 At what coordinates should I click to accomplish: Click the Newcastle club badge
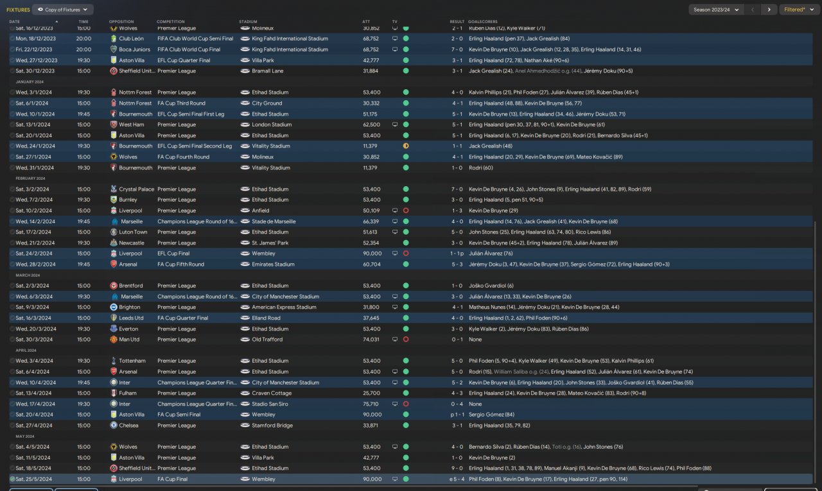pos(114,243)
